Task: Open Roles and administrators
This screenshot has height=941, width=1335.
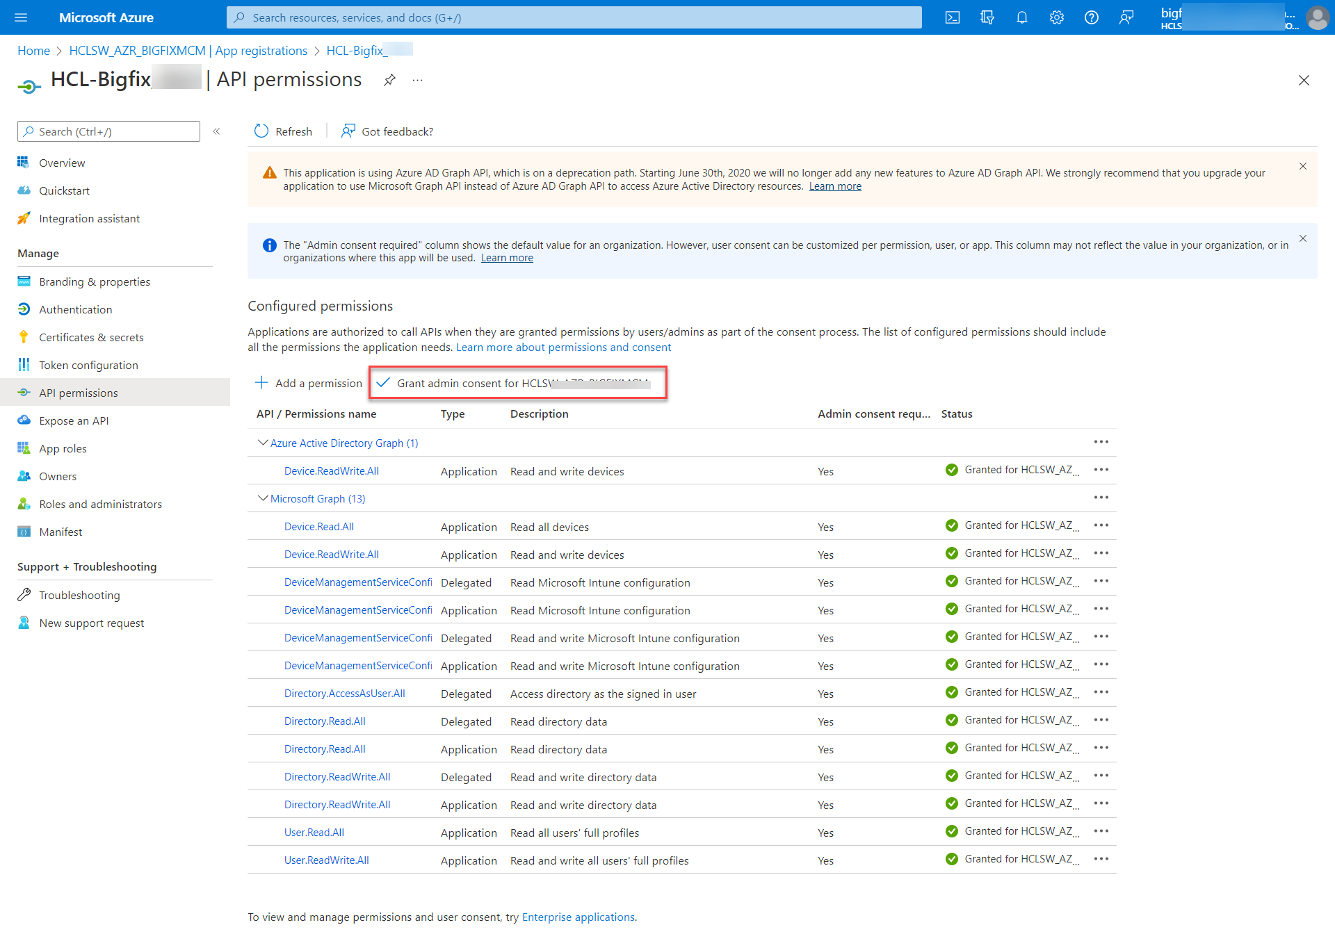Action: click(100, 504)
